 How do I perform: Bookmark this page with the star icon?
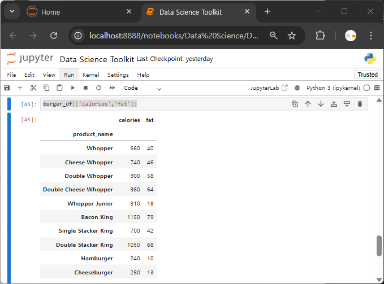(x=292, y=36)
